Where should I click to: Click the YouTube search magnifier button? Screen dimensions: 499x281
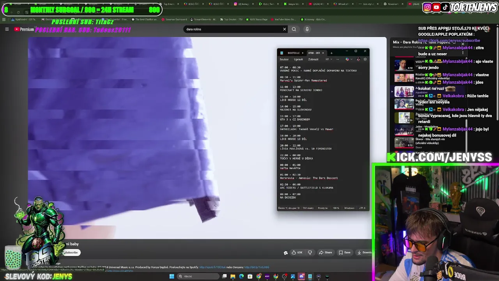point(294,29)
